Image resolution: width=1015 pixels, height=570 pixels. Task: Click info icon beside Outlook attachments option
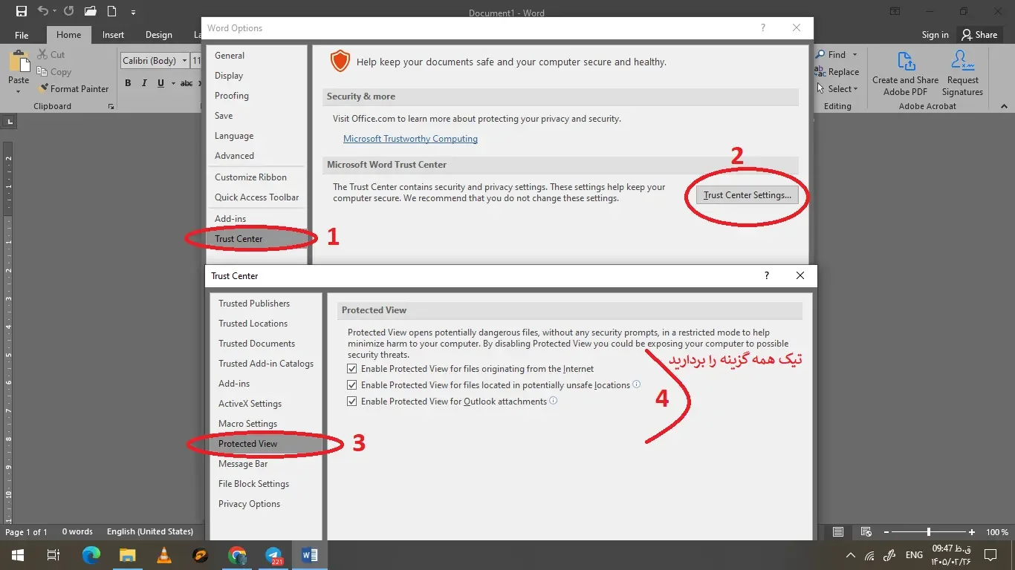coord(554,401)
